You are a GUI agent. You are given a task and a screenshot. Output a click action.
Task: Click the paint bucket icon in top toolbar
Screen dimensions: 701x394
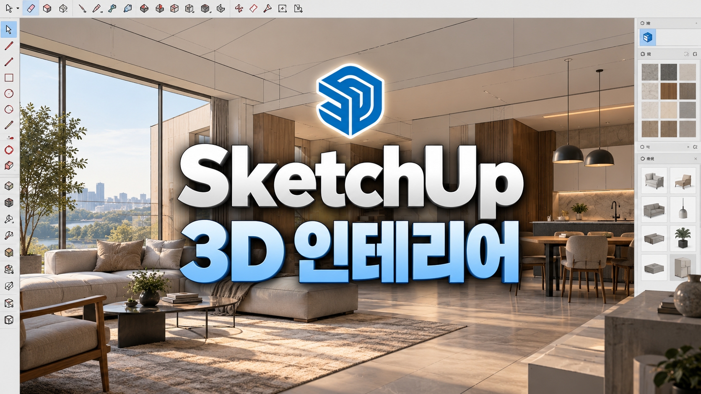click(x=128, y=8)
